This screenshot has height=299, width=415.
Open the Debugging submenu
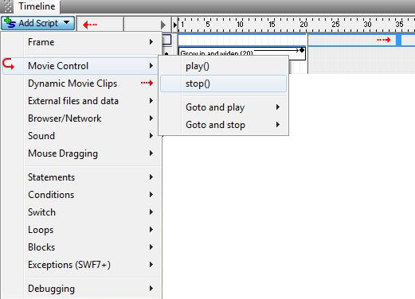82,289
